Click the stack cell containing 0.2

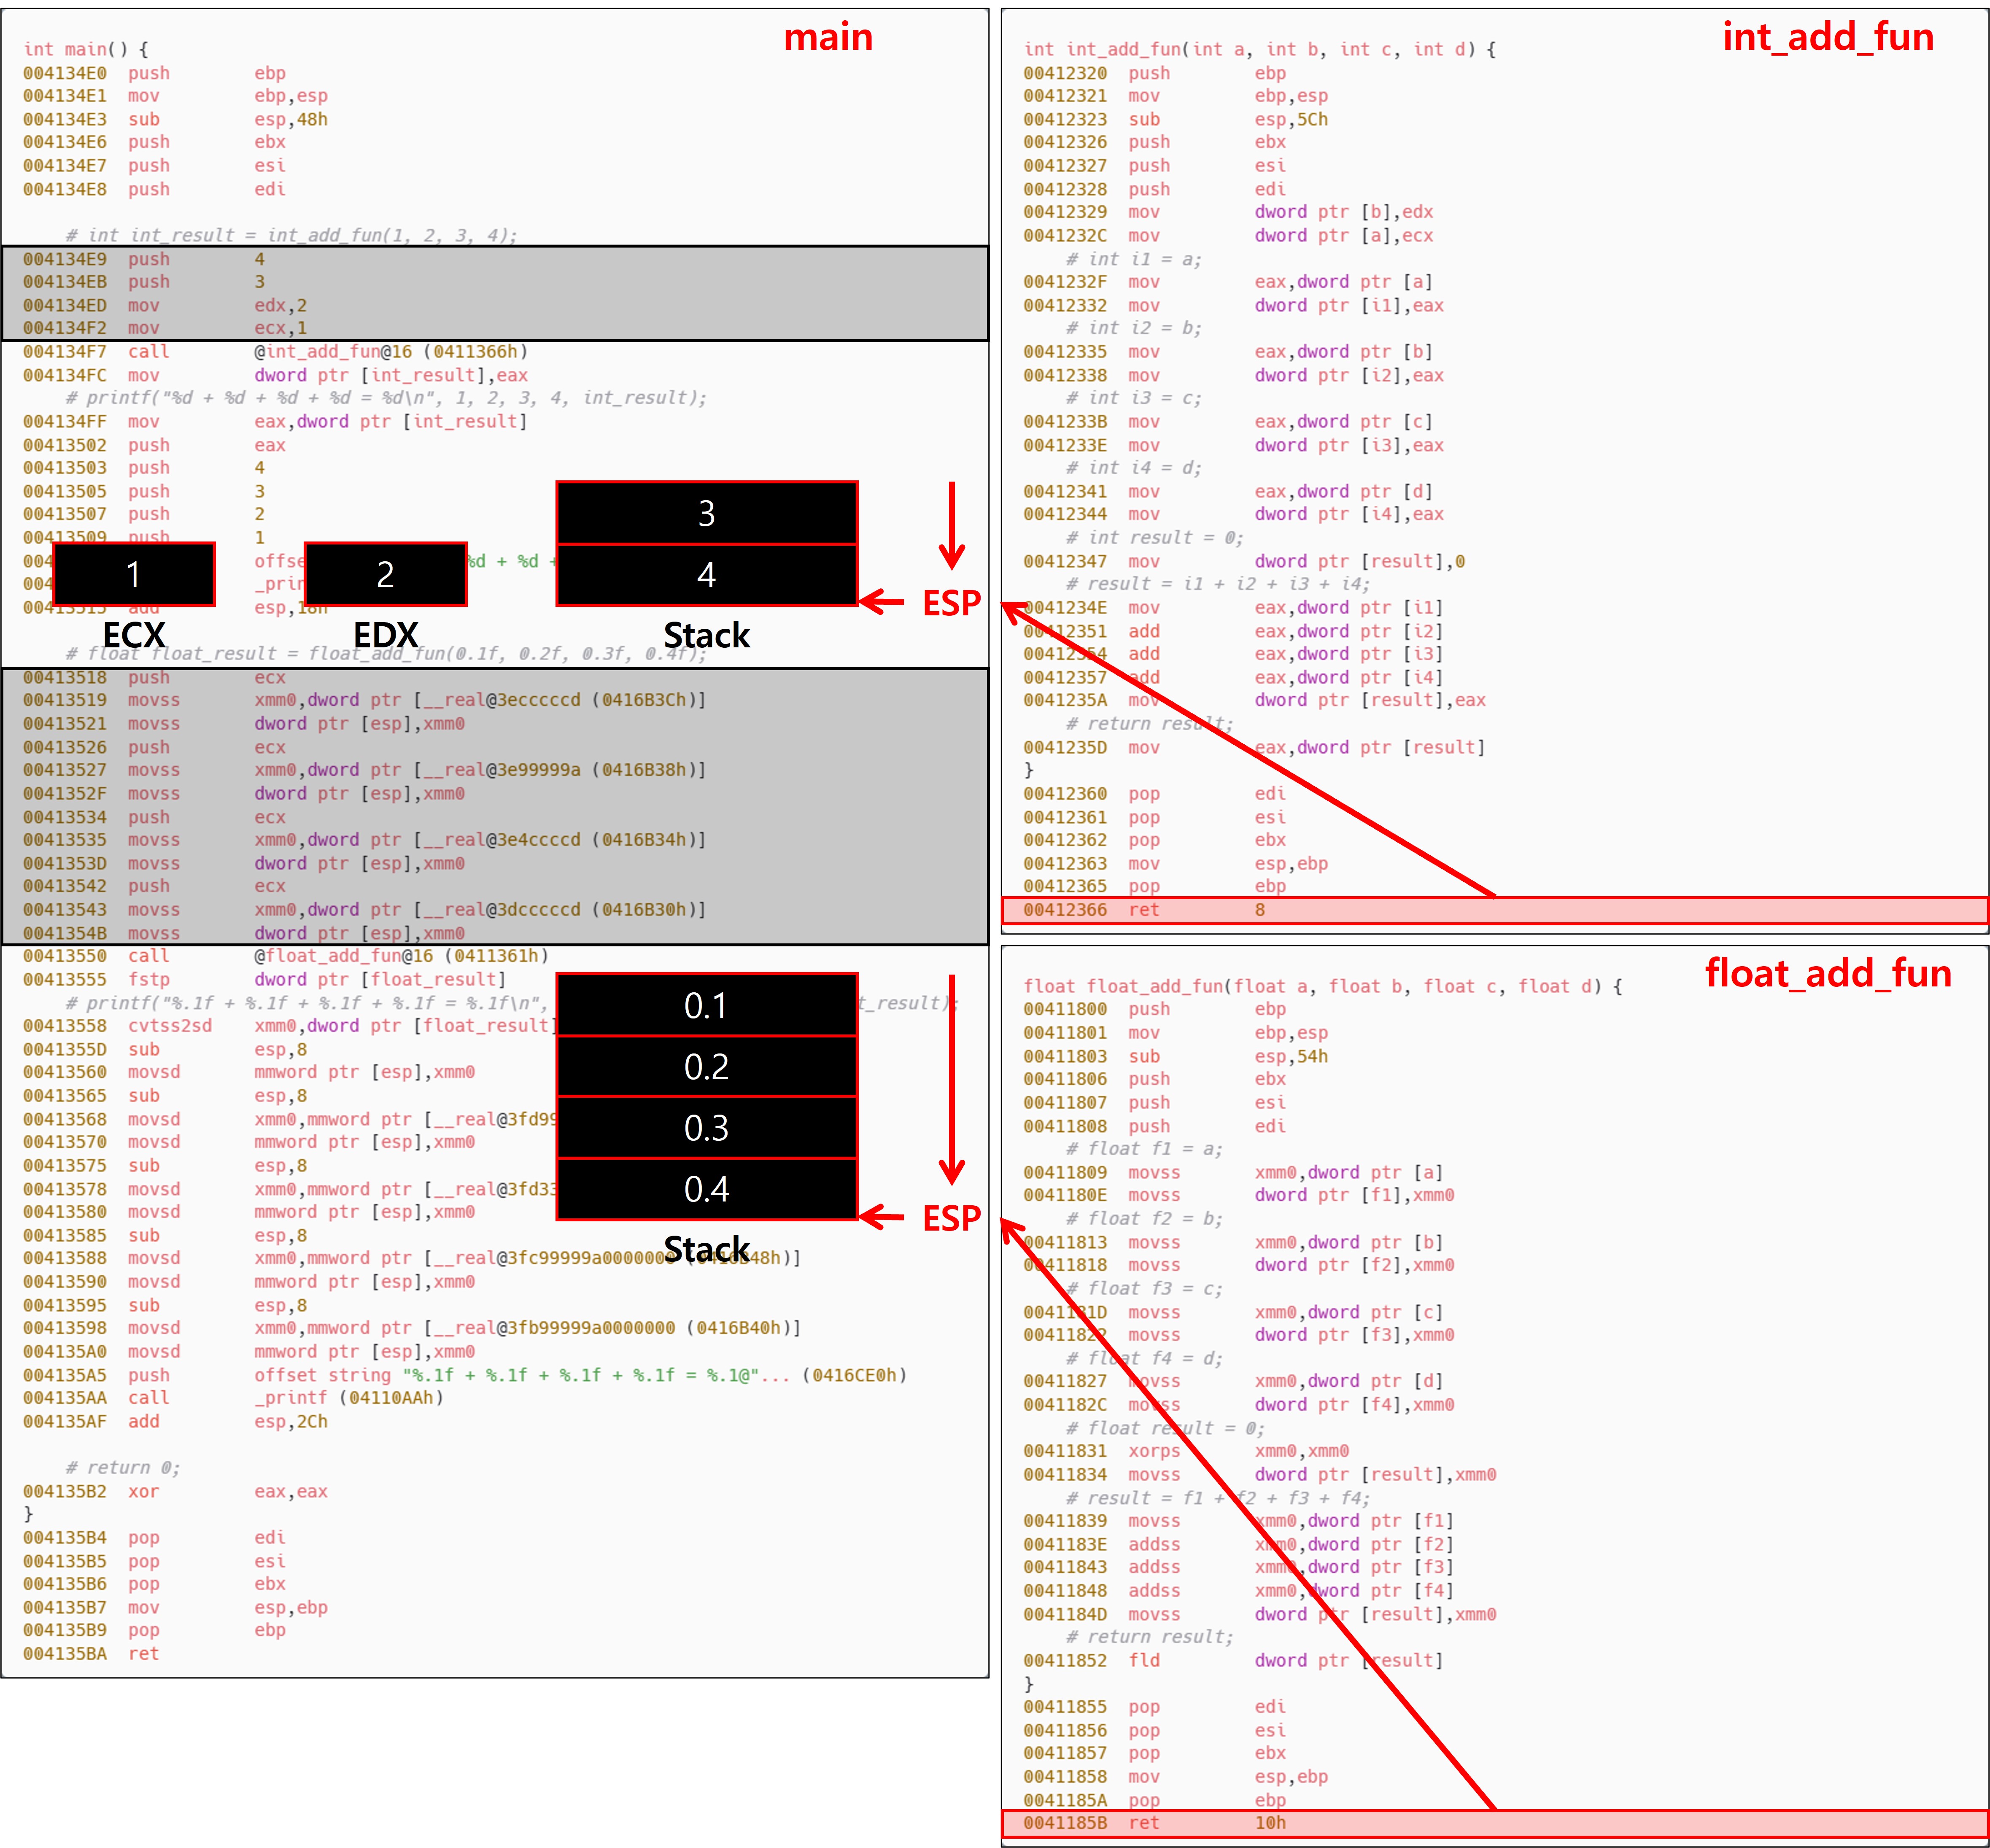[706, 1067]
